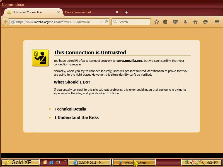This screenshot has height=167, width=223.
Task: Click the What Should I Do? heading
Action: coord(72,82)
